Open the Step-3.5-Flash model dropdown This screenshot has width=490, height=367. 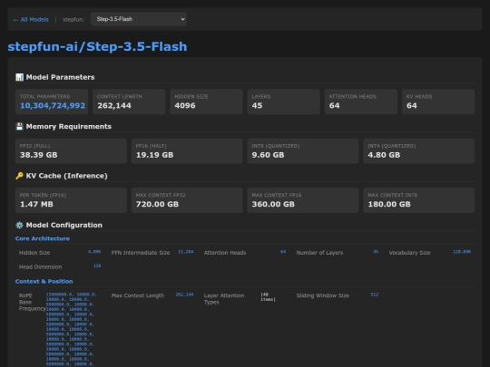(139, 19)
